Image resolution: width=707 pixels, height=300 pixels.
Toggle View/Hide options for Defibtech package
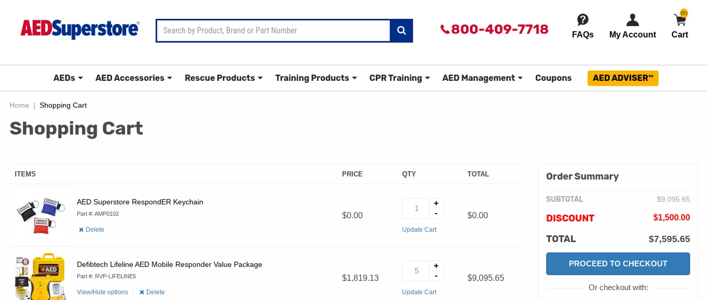coord(102,292)
